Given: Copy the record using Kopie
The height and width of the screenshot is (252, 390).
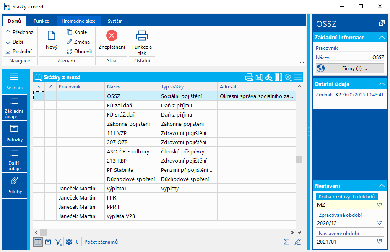Looking at the screenshot, I should pyautogui.click(x=77, y=32).
